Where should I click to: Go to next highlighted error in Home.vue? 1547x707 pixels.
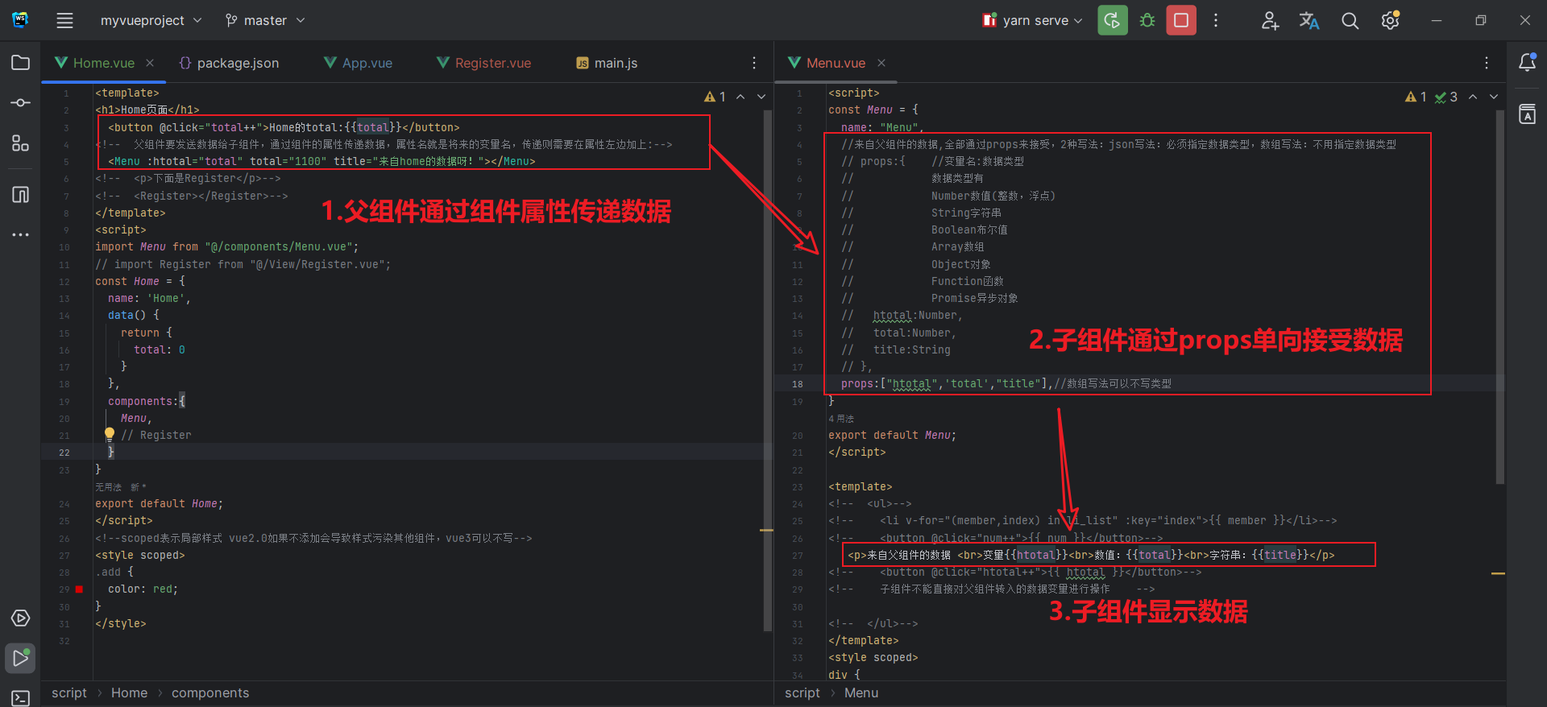point(761,97)
